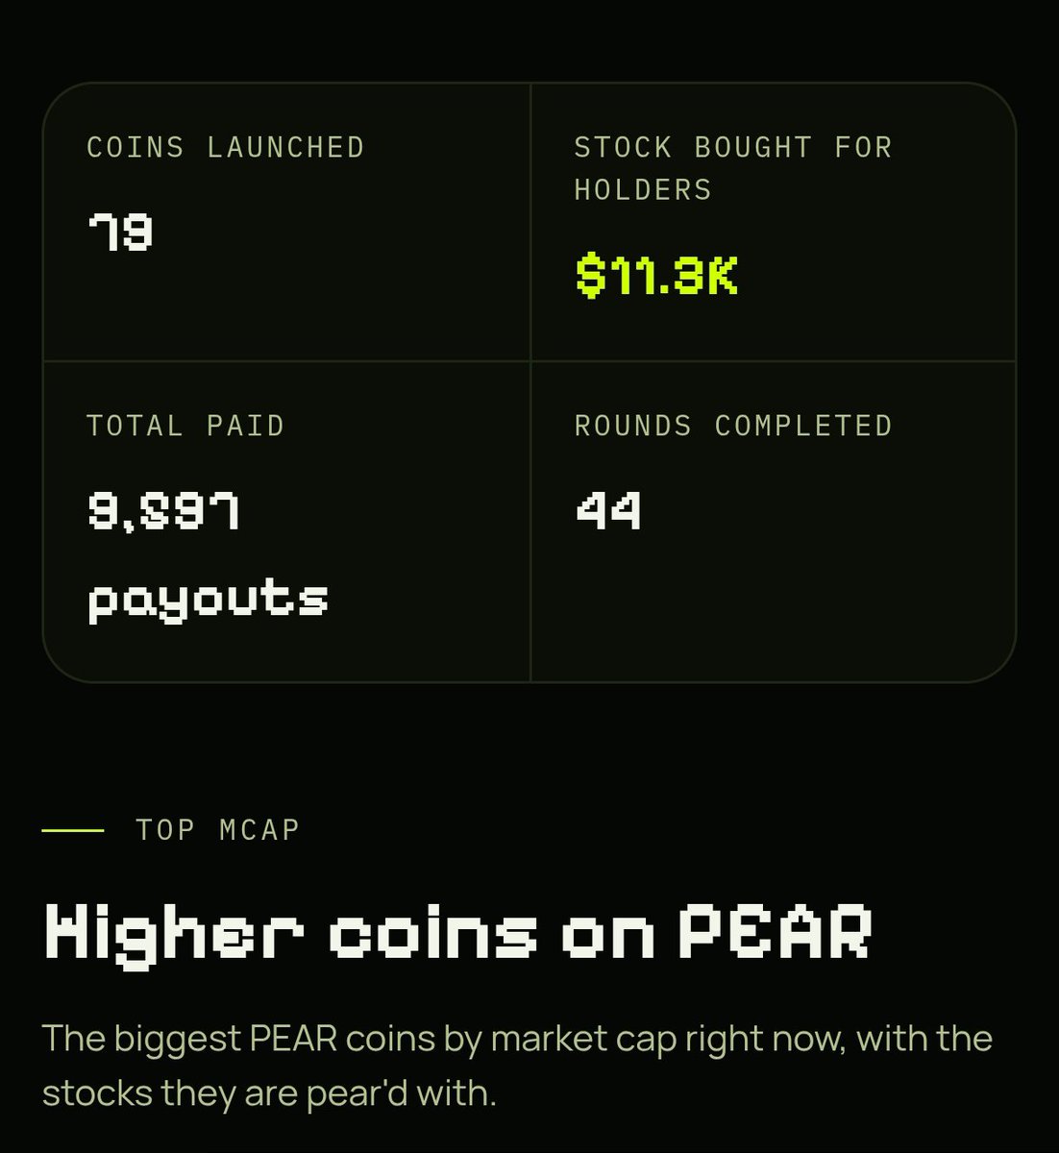The height and width of the screenshot is (1153, 1059).
Task: Open the TOP MCAP section label
Action: pos(218,829)
